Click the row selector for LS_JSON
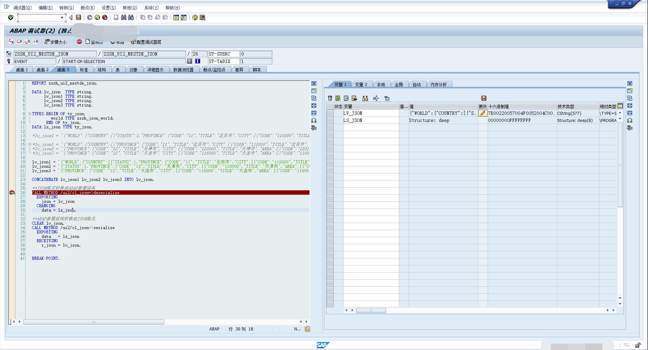The width and height of the screenshot is (648, 350). [x=330, y=120]
